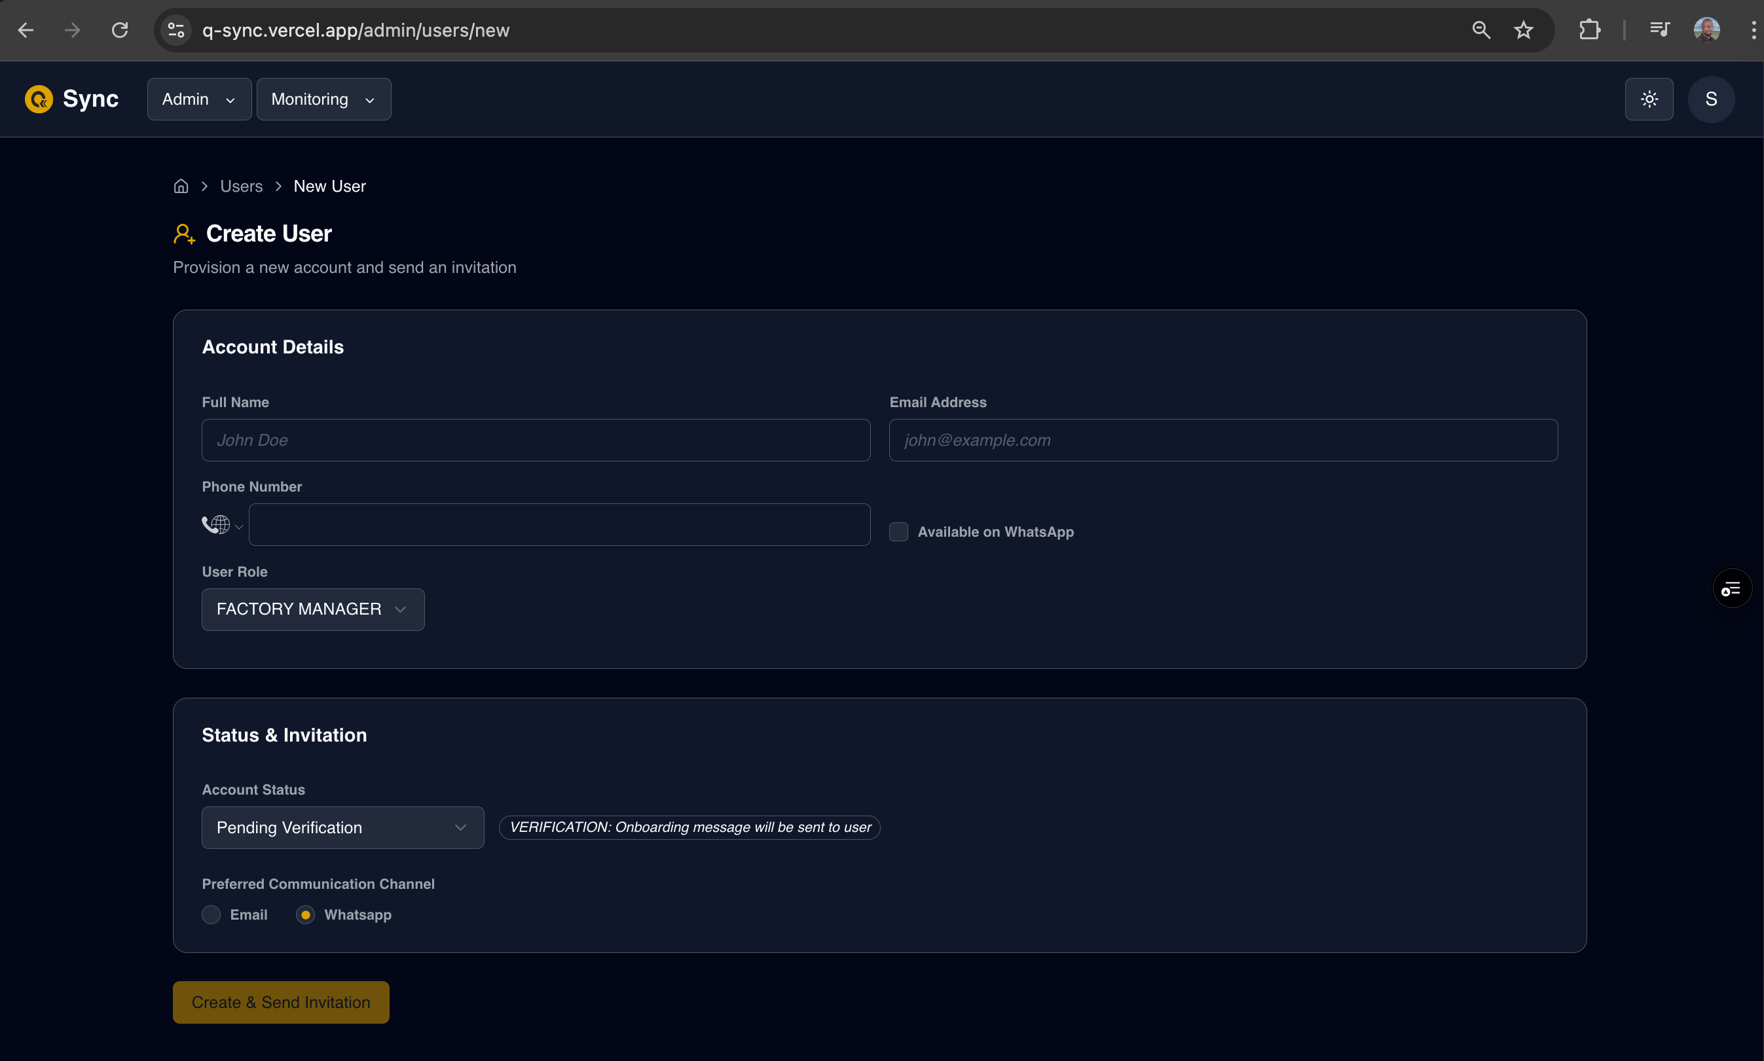Click the home breadcrumb icon
The image size is (1764, 1061).
(x=180, y=185)
